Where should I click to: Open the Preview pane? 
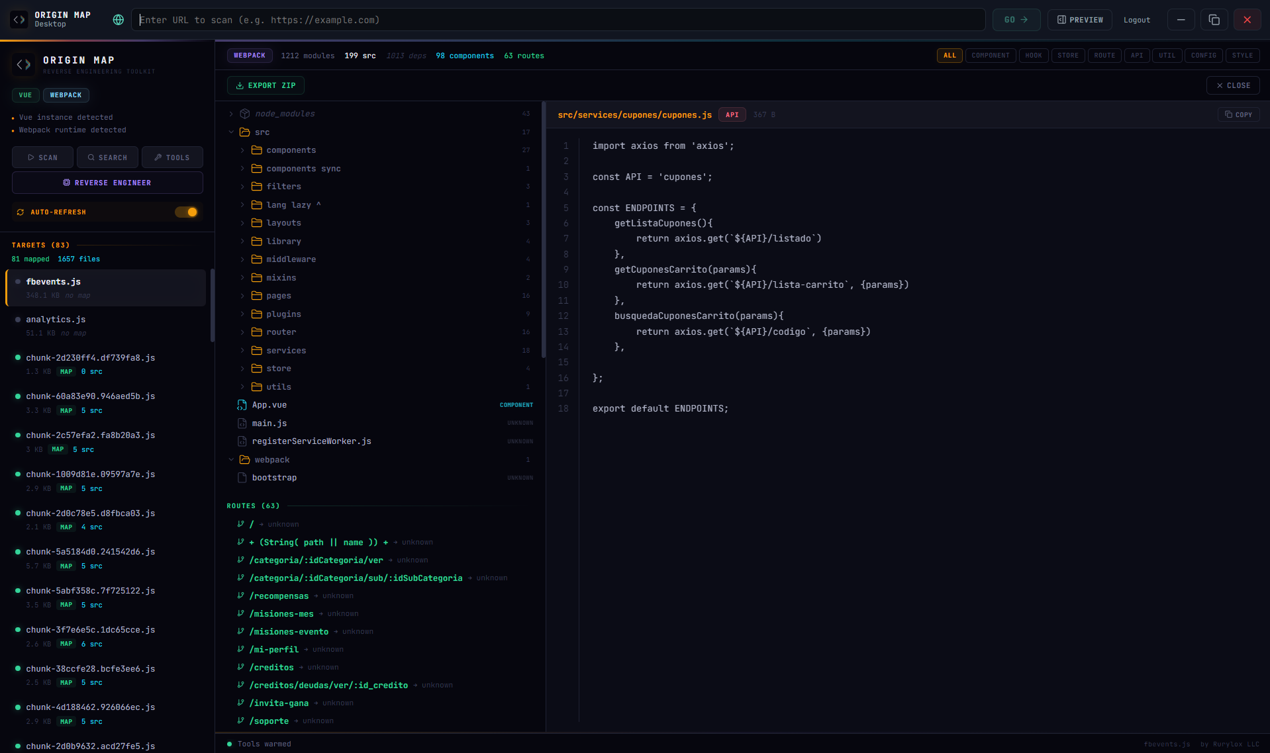1079,20
